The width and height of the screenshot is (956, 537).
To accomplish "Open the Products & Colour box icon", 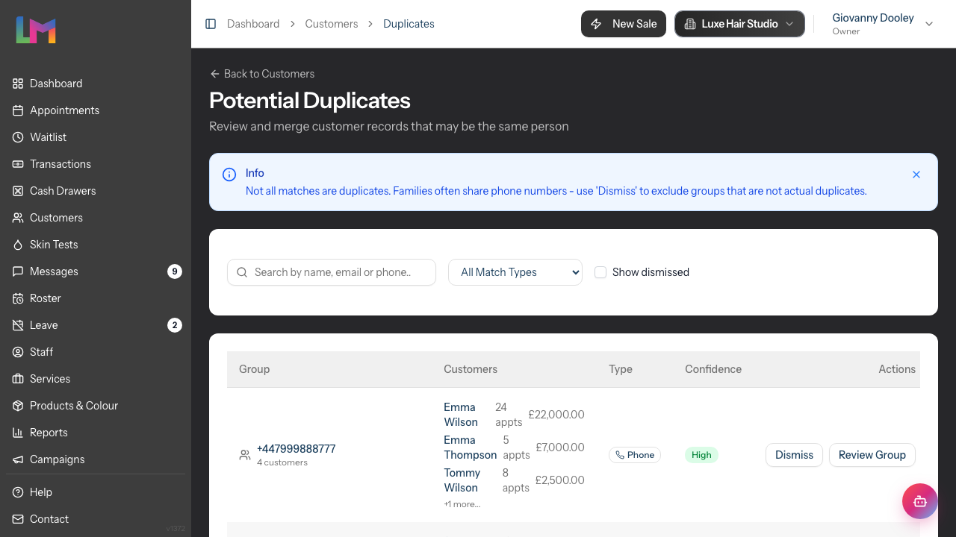I will (18, 406).
